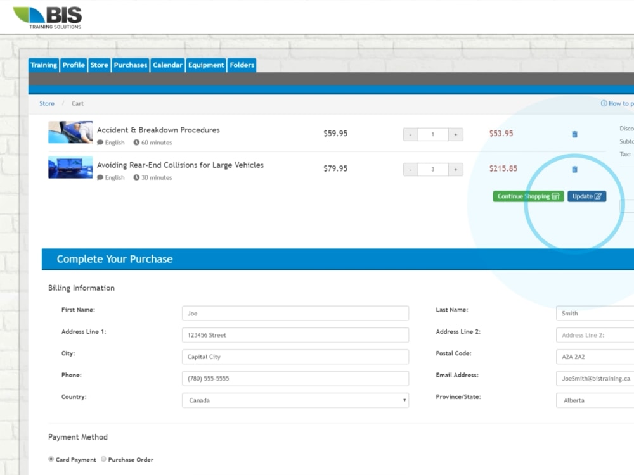Viewport: 634px width, 475px height.
Task: Click the BIS Training Solutions logo
Action: (48, 18)
